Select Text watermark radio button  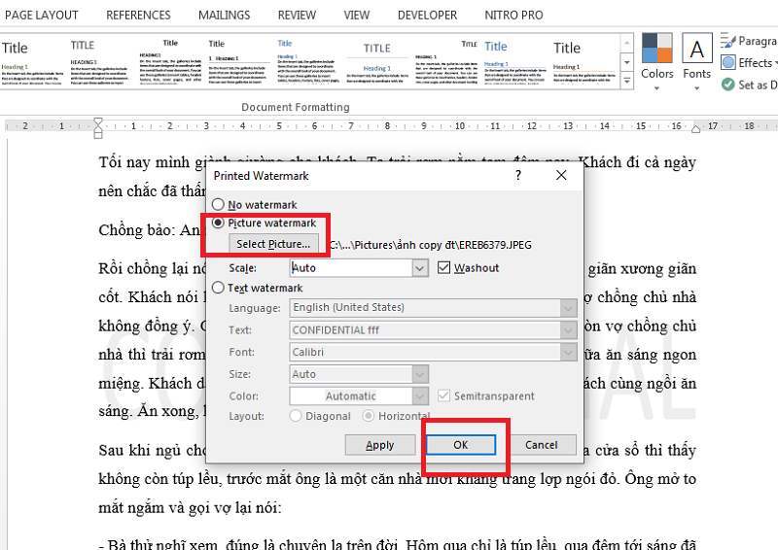(218, 288)
